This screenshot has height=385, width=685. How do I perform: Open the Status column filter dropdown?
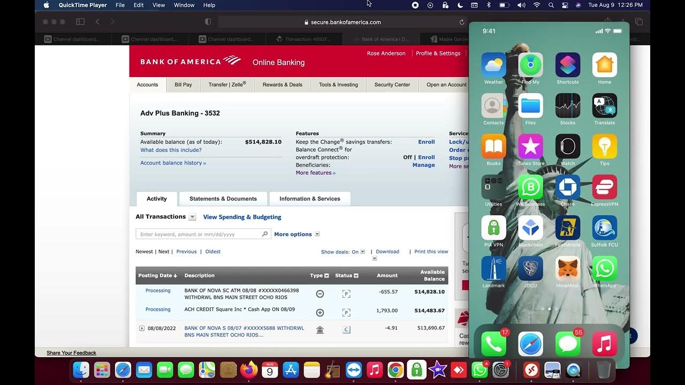click(x=356, y=276)
